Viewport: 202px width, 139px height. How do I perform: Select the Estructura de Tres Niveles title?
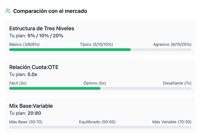pyautogui.click(x=42, y=28)
